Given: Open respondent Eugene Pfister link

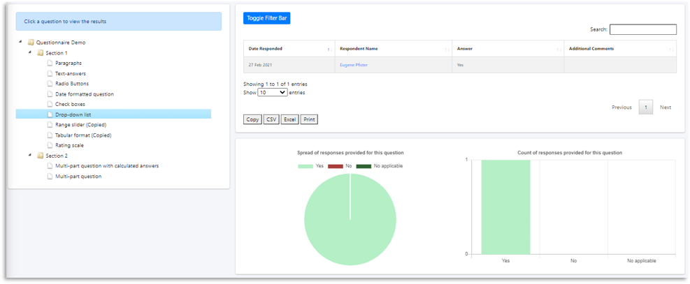Looking at the screenshot, I should [x=353, y=65].
